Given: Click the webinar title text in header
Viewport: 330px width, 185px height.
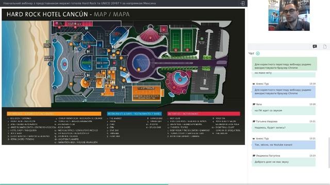Looking at the screenshot, I should tap(79, 4).
